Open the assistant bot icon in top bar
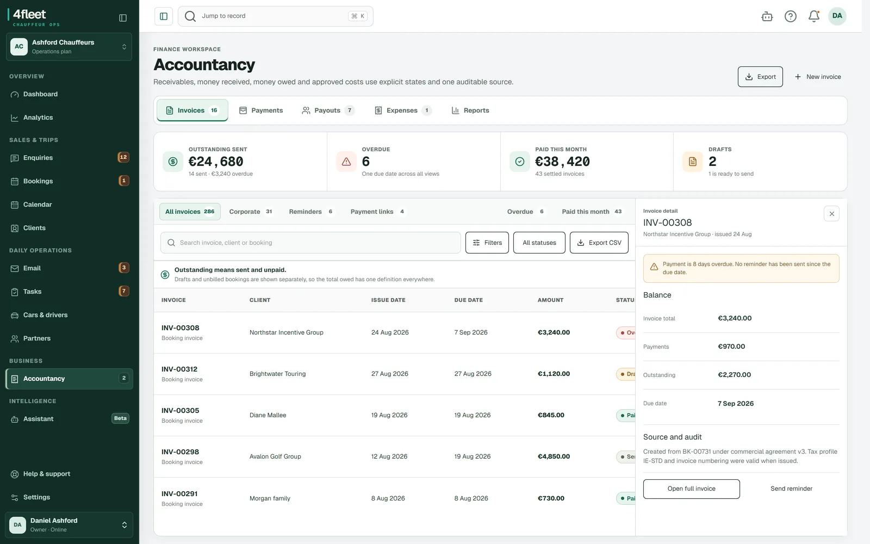This screenshot has height=544, width=870. click(767, 16)
